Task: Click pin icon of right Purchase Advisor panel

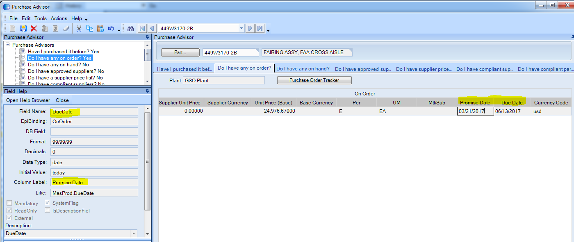Action: click(572, 37)
